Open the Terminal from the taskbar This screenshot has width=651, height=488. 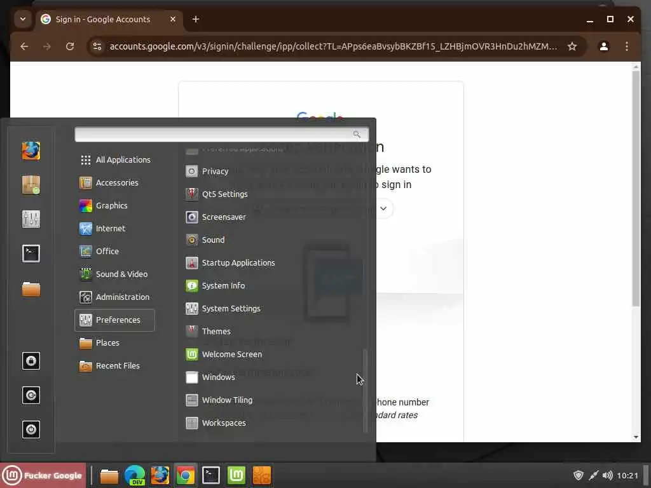[211, 475]
